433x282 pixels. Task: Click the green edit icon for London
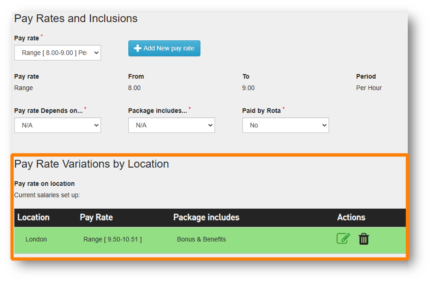pos(343,239)
